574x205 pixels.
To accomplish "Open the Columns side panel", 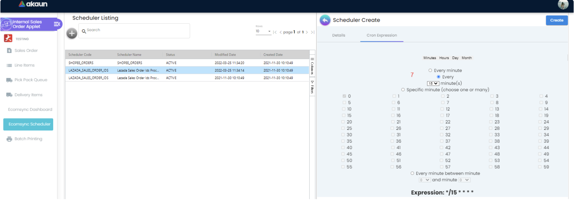I will click(x=312, y=66).
